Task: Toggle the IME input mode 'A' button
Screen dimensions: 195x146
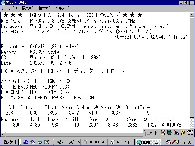Action: 150,133
